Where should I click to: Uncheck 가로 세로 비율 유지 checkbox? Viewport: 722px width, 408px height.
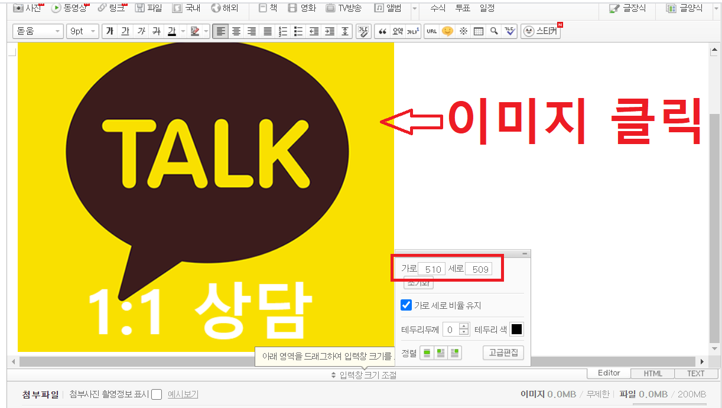pyautogui.click(x=406, y=305)
